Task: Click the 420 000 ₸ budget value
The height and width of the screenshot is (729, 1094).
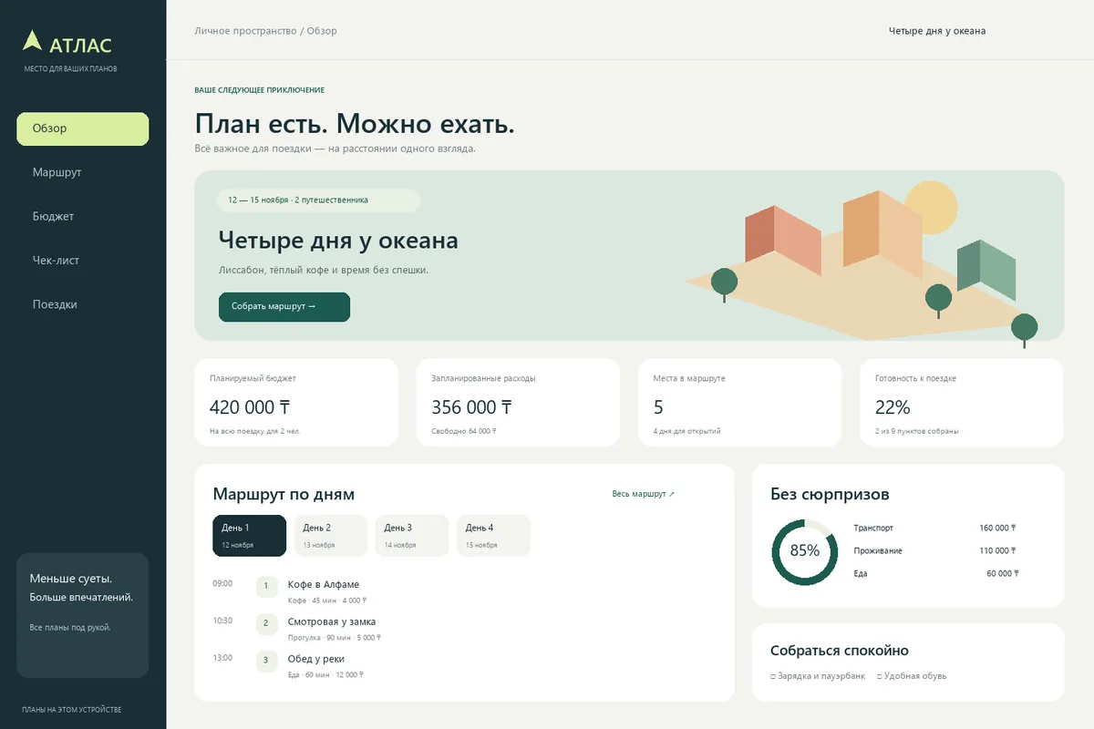Action: 249,407
